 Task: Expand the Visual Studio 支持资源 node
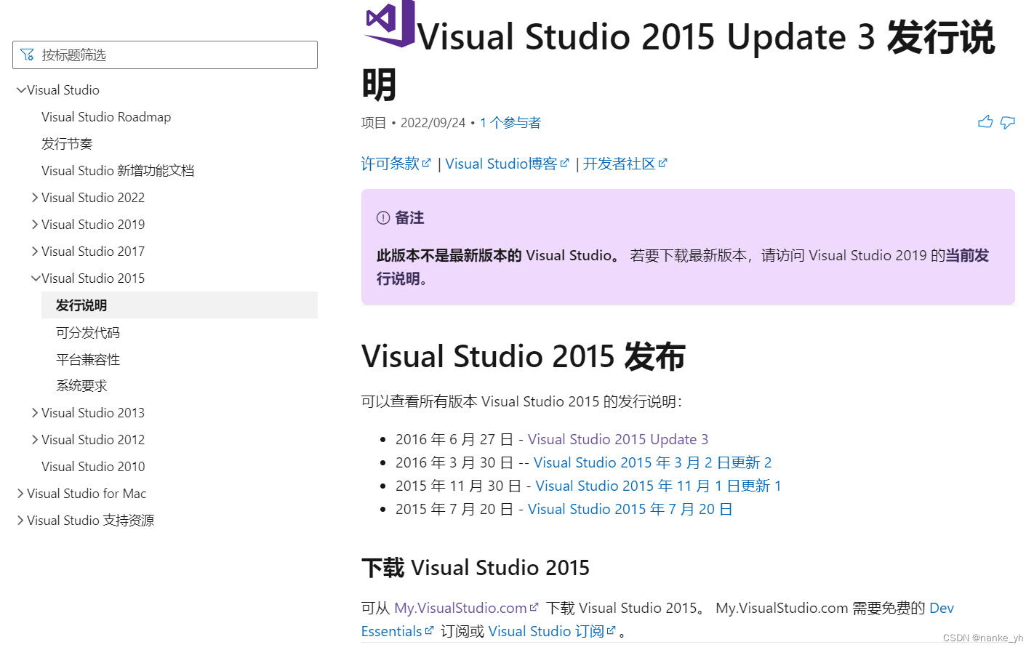coord(20,520)
